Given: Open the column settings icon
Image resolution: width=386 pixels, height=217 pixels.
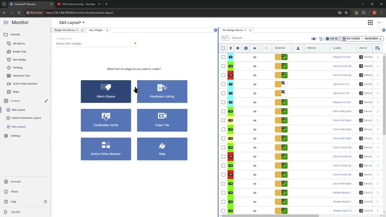Looking at the screenshot, I should (x=378, y=48).
